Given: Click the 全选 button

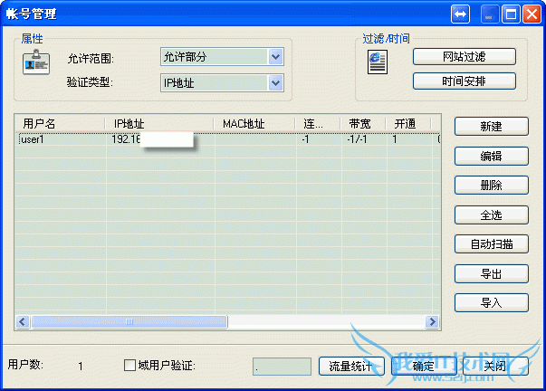Looking at the screenshot, I should [492, 215].
